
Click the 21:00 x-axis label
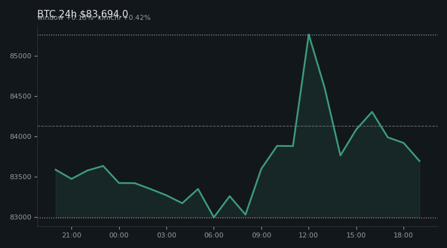tap(71, 235)
